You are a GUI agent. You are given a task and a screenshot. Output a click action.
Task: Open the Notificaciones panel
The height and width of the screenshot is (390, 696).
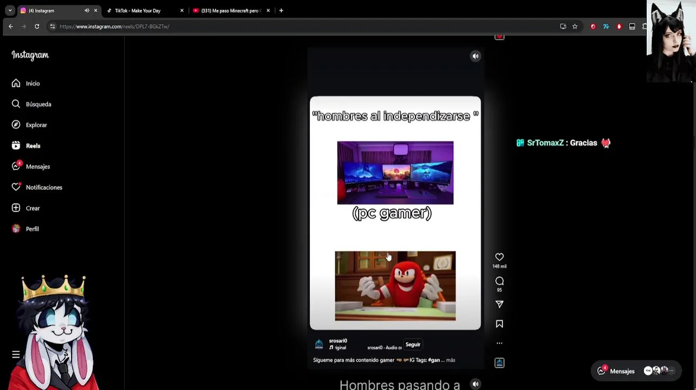[x=37, y=187]
